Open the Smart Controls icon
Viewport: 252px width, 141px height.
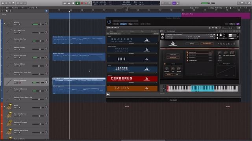tap(18, 3)
